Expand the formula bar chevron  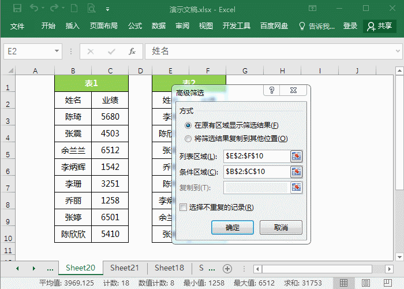(x=398, y=51)
